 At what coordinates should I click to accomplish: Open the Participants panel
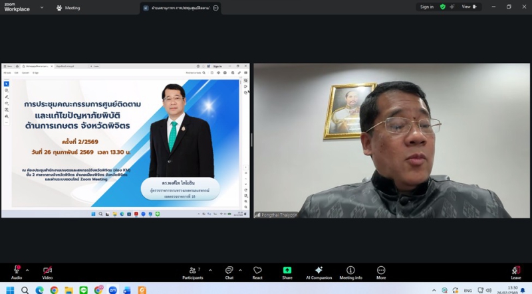[194, 271]
